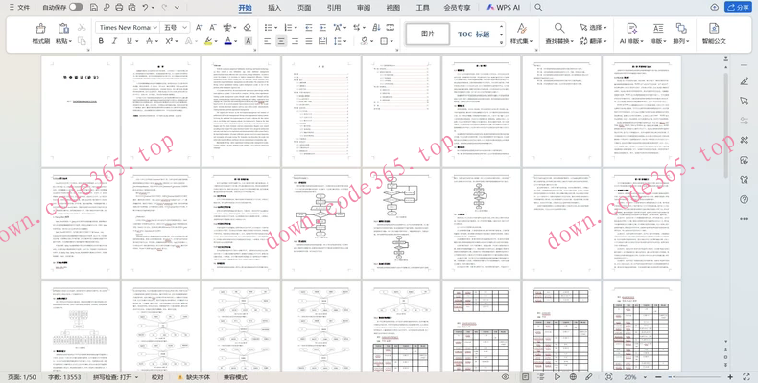Screen dimensions: 758x383
Task: Select the 图片 style in gallery
Action: (427, 34)
